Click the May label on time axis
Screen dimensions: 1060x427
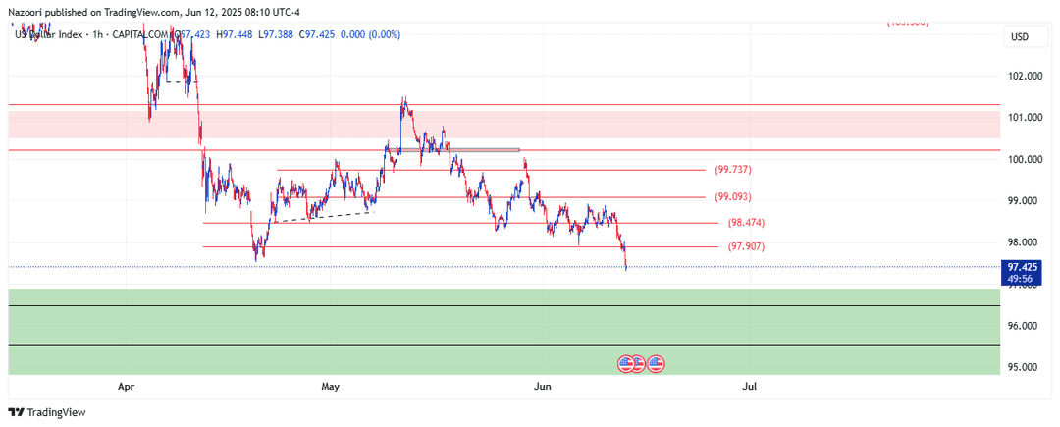330,387
